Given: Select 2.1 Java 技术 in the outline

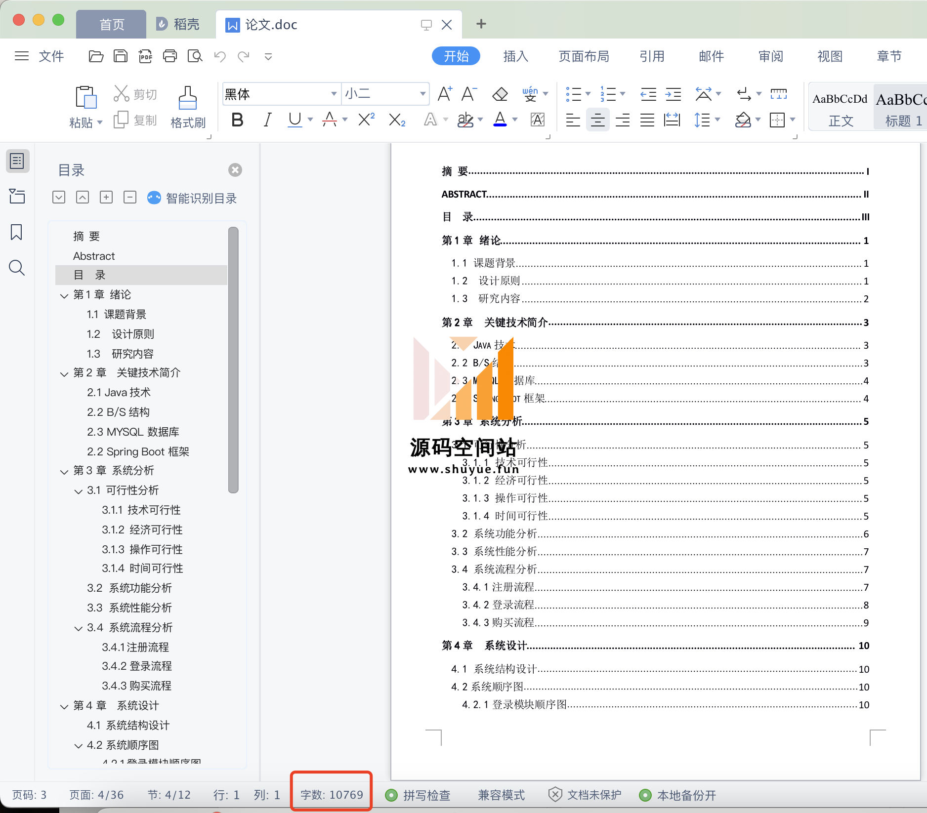Looking at the screenshot, I should (119, 392).
